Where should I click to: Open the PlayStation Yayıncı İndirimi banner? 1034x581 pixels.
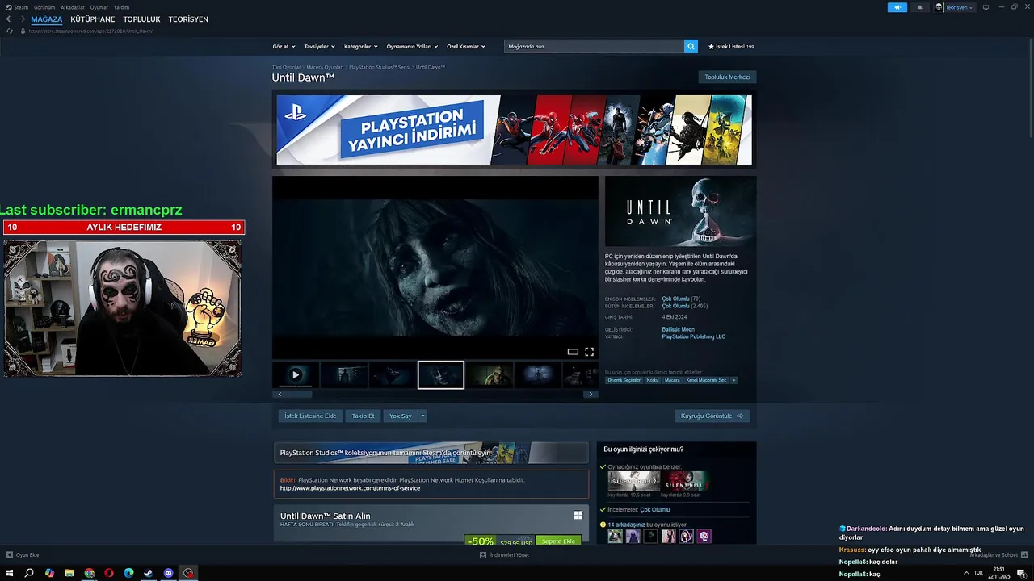pos(514,130)
